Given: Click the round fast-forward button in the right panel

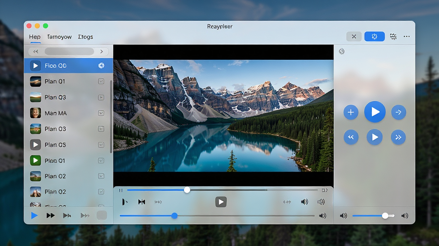Looking at the screenshot, I should click(398, 137).
